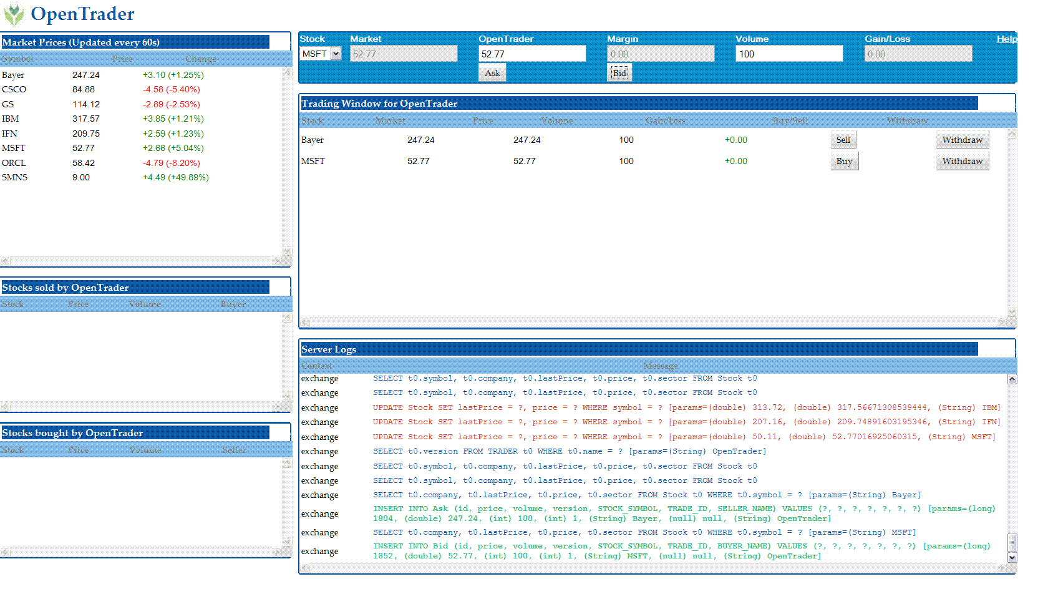Withdraw the MSFT order
1038x589 pixels.
(x=962, y=160)
